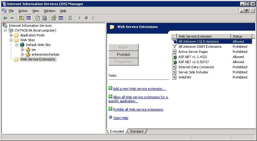The image size is (257, 141).
Task: Expand the Application Pools node
Action: 11,35
